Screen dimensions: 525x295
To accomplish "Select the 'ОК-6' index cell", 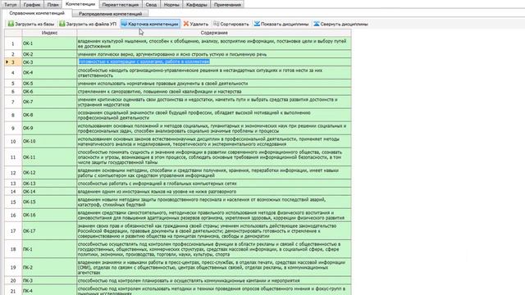I will [49, 91].
